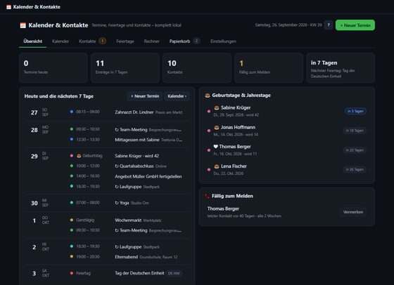Viewport: 394px width, 285px height.
Task: Open the next holiday in 7 Tagen card
Action: [341, 67]
